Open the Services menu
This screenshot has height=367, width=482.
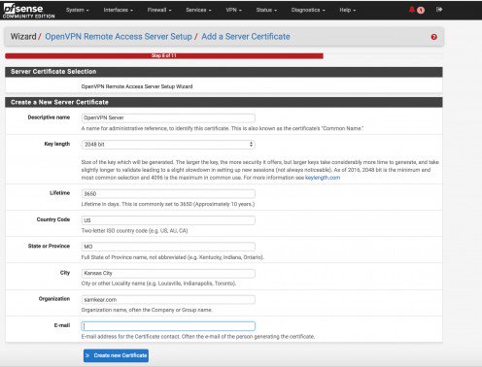click(198, 10)
